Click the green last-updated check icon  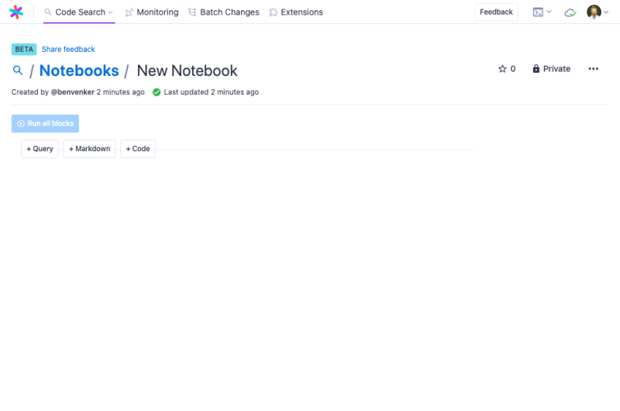click(x=157, y=92)
